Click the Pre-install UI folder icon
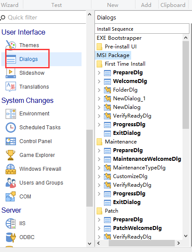 (99, 47)
